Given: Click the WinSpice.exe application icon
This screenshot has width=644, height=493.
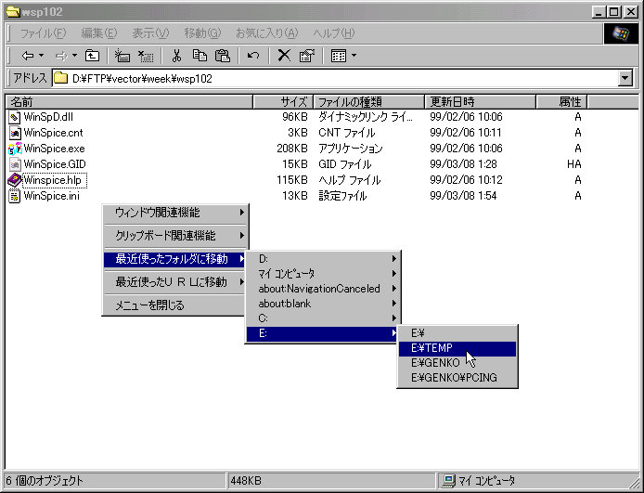Looking at the screenshot, I should (14, 149).
